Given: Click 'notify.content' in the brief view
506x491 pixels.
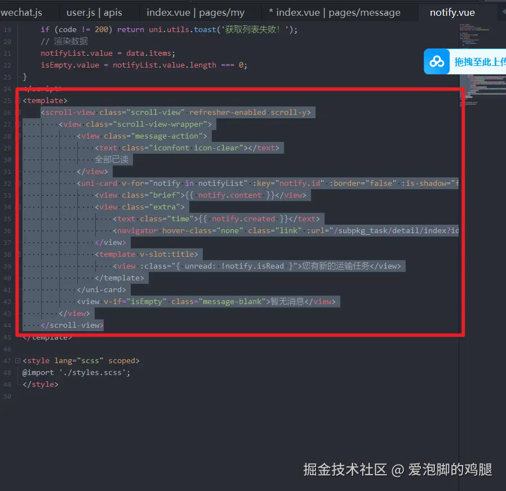Looking at the screenshot, I should tap(230, 195).
